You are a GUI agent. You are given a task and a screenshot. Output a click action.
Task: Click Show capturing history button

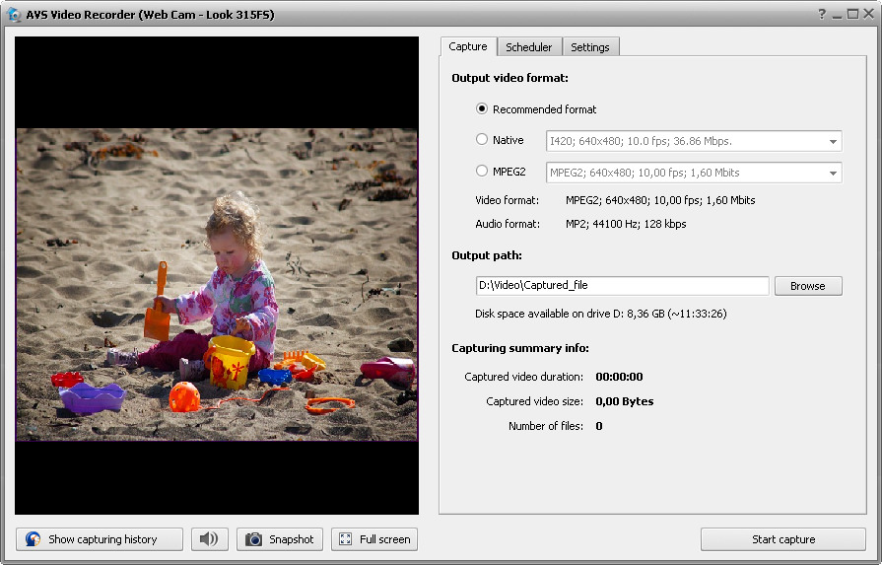(100, 539)
